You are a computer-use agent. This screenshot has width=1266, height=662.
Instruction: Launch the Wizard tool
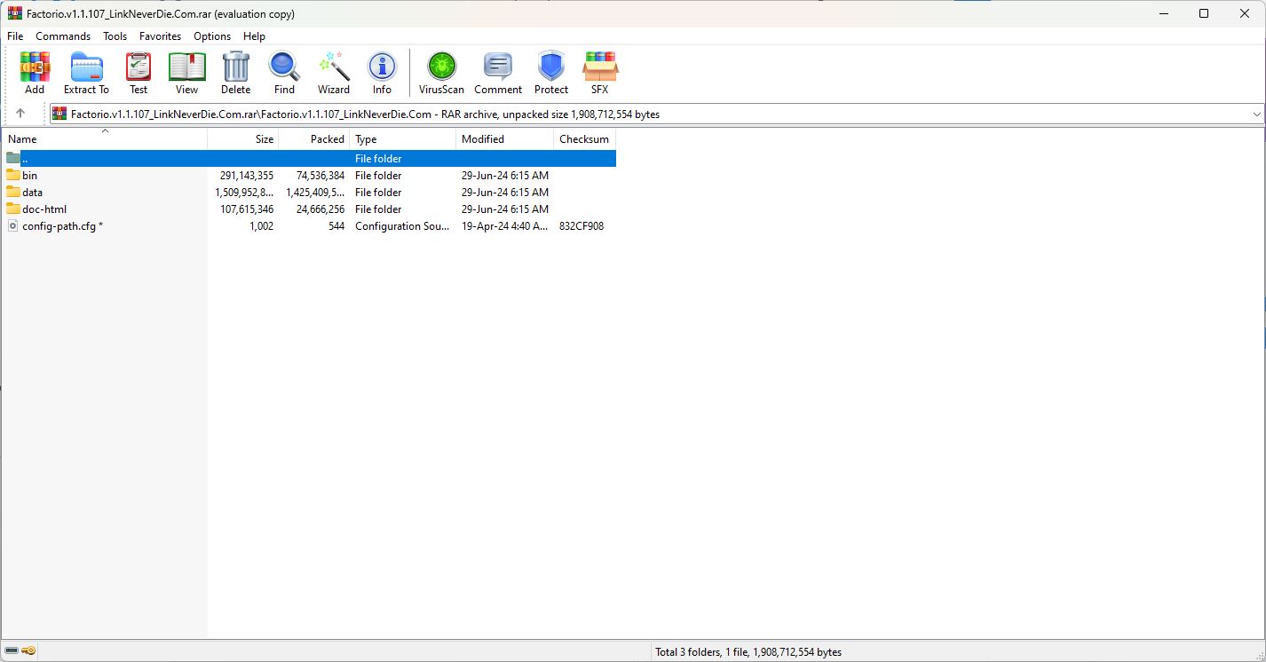click(x=334, y=72)
